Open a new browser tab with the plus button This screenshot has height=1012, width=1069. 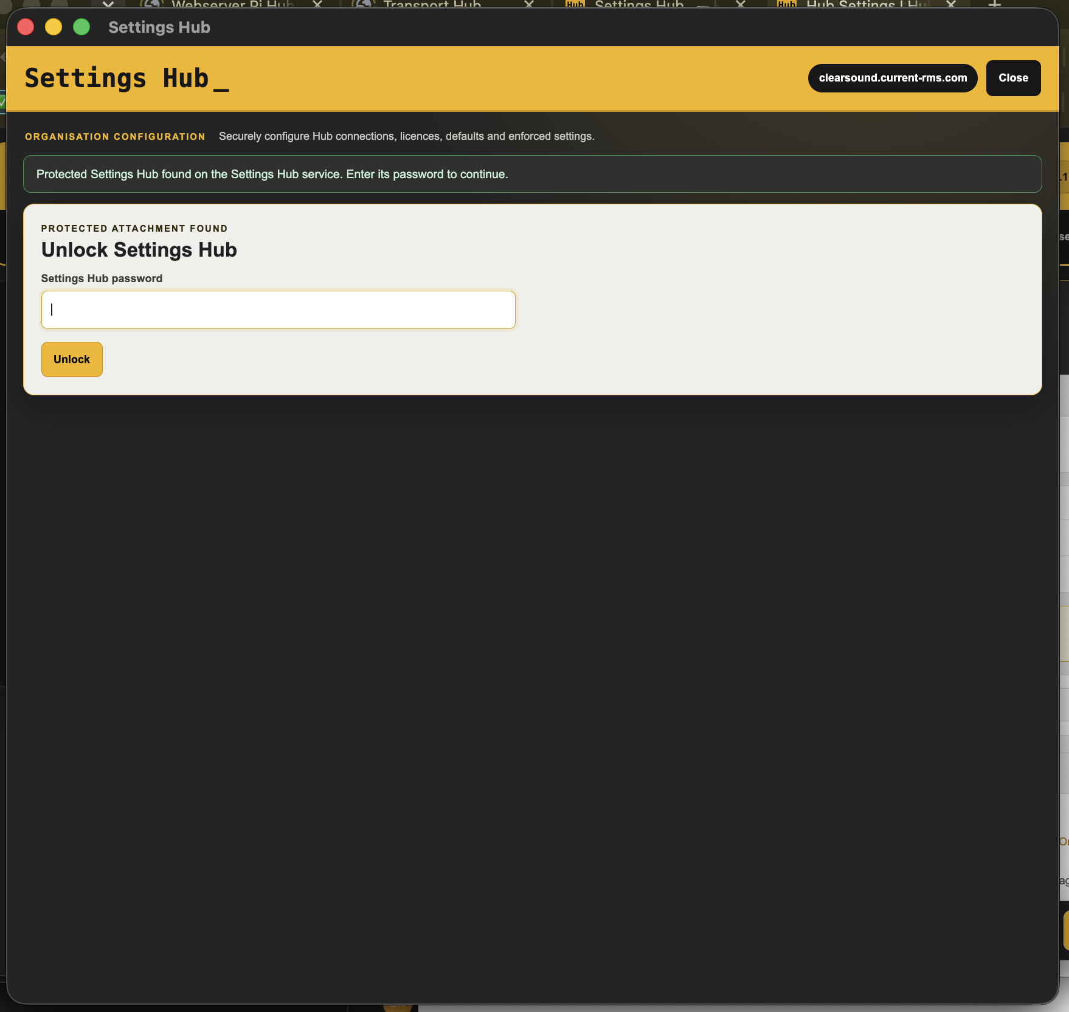click(x=995, y=4)
